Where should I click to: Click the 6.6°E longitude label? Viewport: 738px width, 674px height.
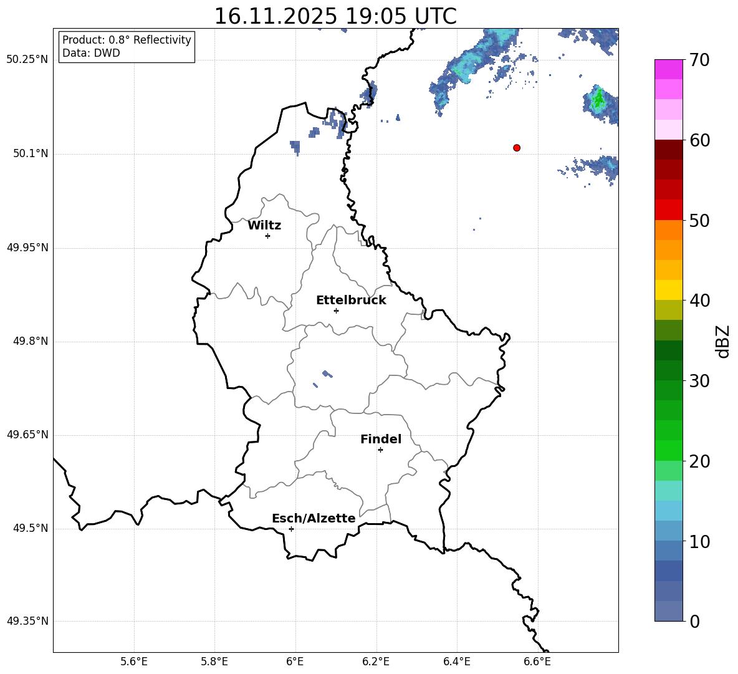[537, 662]
